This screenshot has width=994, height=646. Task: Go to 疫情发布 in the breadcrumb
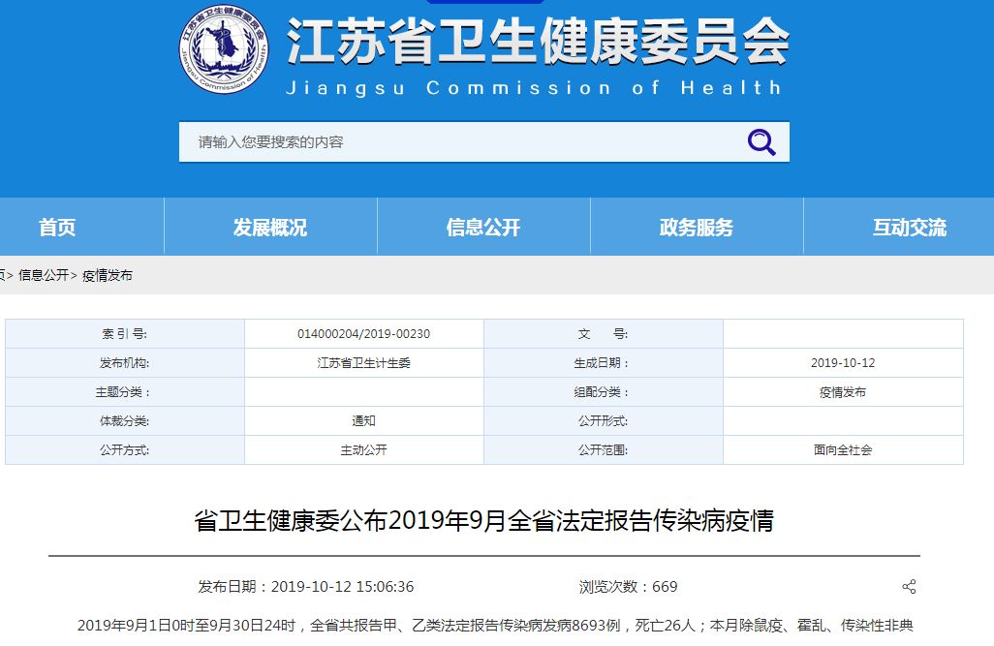tap(108, 275)
